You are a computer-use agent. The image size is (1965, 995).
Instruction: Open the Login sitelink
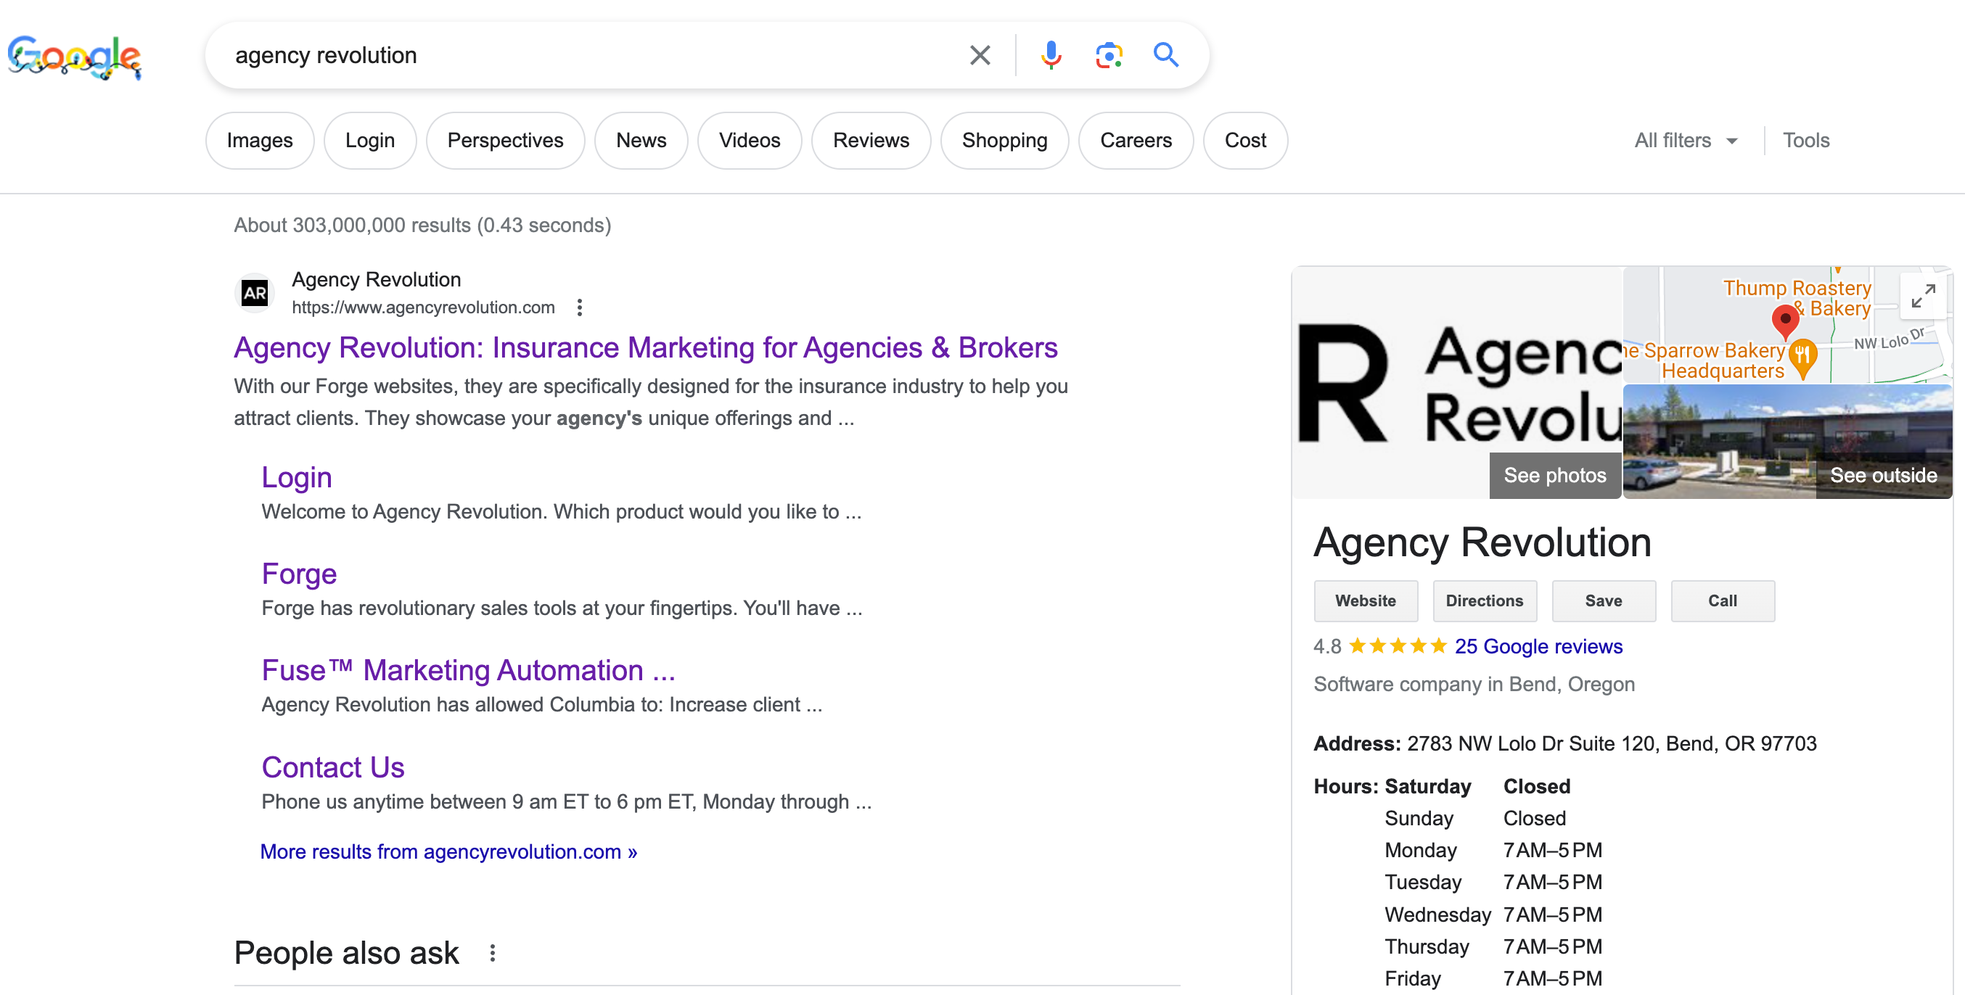(x=297, y=477)
